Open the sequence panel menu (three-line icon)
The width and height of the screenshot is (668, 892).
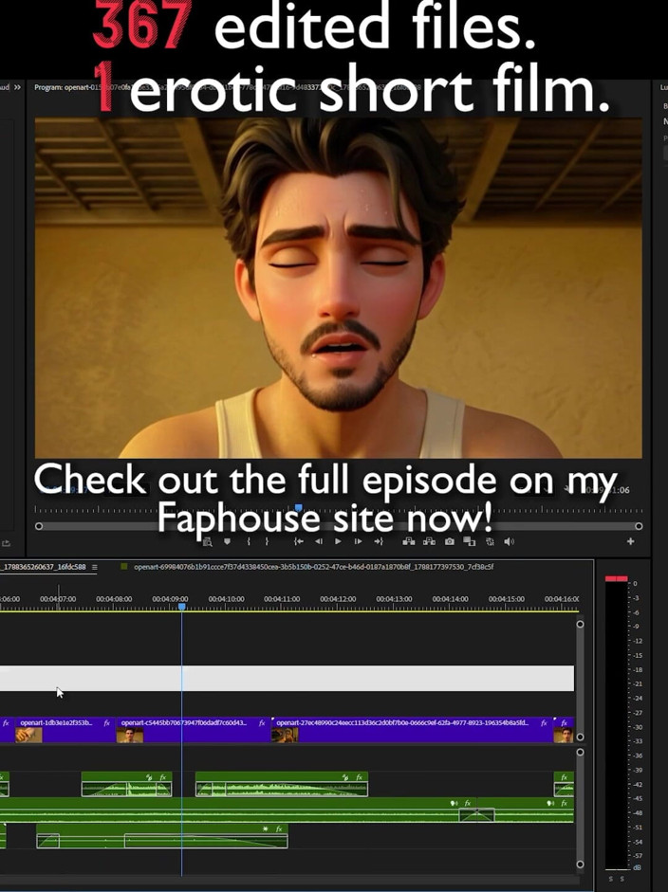(x=95, y=567)
